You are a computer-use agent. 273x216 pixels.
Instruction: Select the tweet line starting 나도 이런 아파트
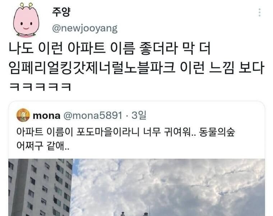click(x=110, y=48)
